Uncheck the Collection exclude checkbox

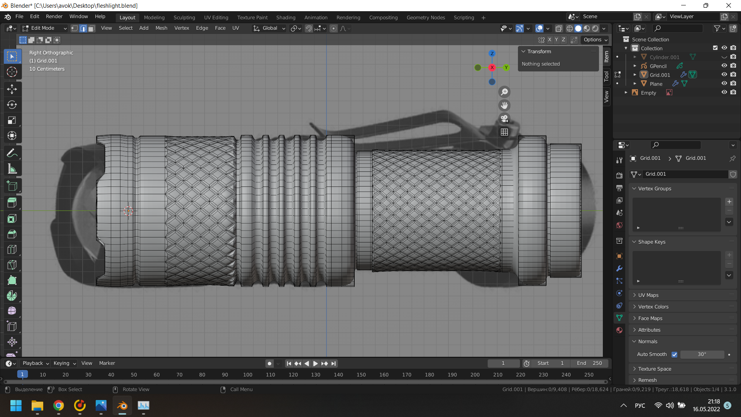point(715,48)
